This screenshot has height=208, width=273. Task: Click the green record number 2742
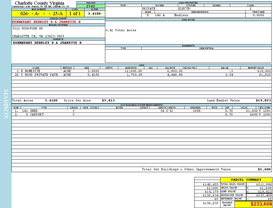pos(90,6)
